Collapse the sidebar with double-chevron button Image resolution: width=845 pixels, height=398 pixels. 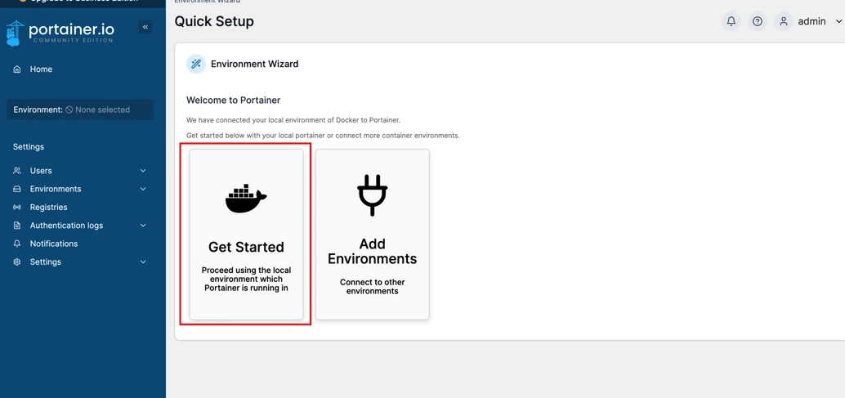click(x=145, y=27)
